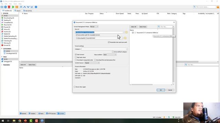
Task: Uncheck the linuxmint iso file checkbox
Action: pyautogui.click(x=133, y=33)
